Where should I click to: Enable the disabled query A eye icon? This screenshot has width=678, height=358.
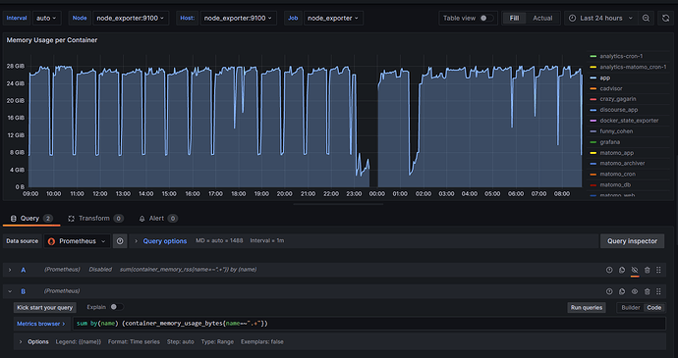pyautogui.click(x=635, y=270)
